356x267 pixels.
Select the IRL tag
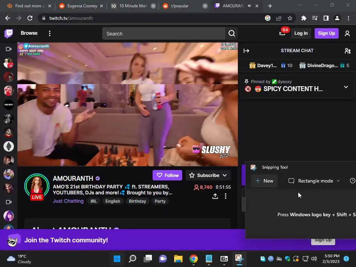coord(94,201)
